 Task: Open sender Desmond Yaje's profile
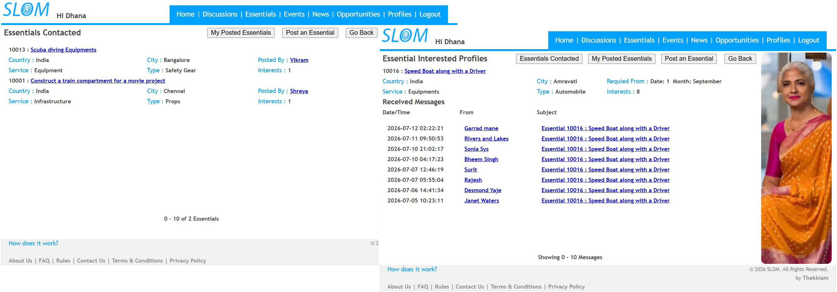pyautogui.click(x=483, y=191)
